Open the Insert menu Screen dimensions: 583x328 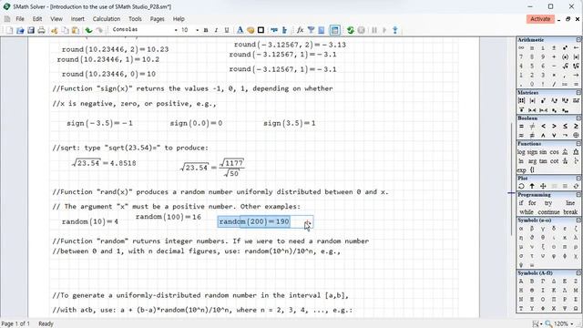click(77, 19)
